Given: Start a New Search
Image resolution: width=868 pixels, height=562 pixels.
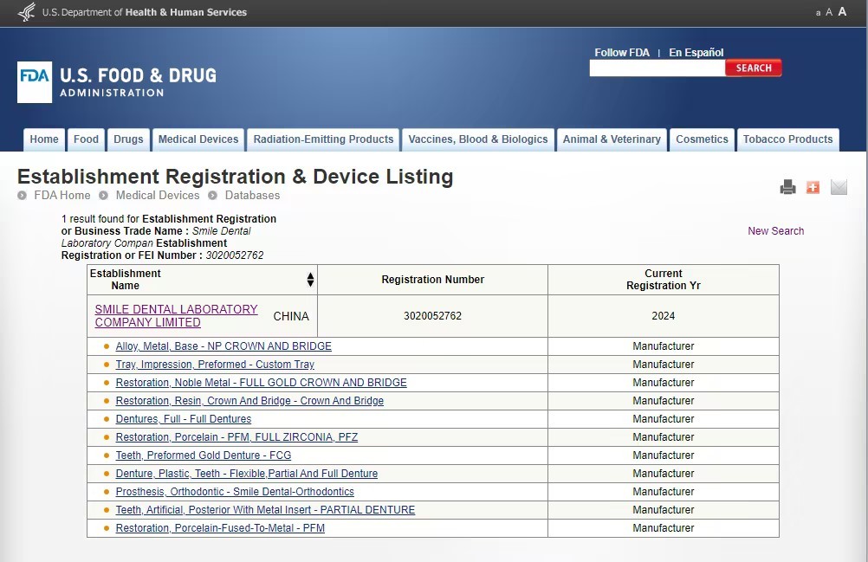Looking at the screenshot, I should [x=775, y=231].
